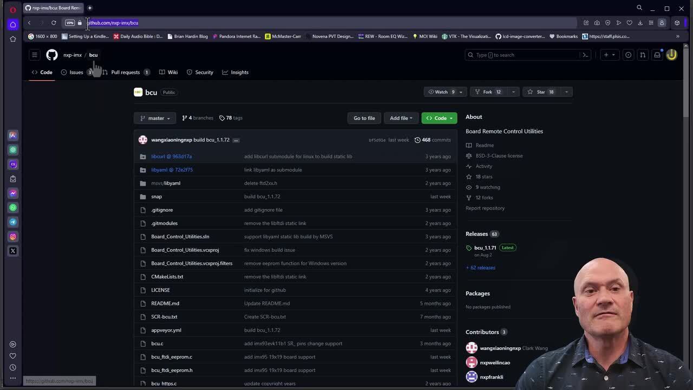Open WhatsApp in Opera sidebar
This screenshot has height=390, width=693.
click(x=13, y=207)
